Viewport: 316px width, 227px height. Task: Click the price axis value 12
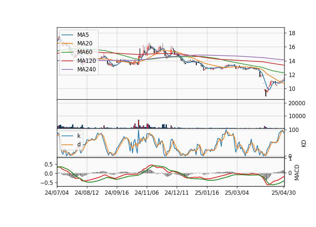(292, 75)
